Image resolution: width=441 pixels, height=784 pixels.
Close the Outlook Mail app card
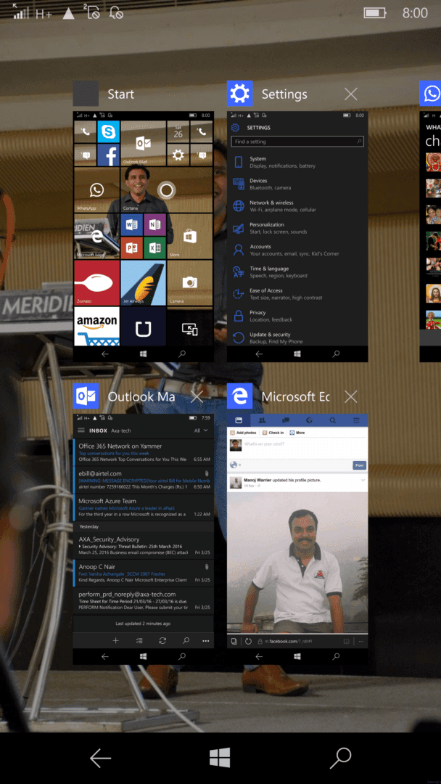point(197,396)
